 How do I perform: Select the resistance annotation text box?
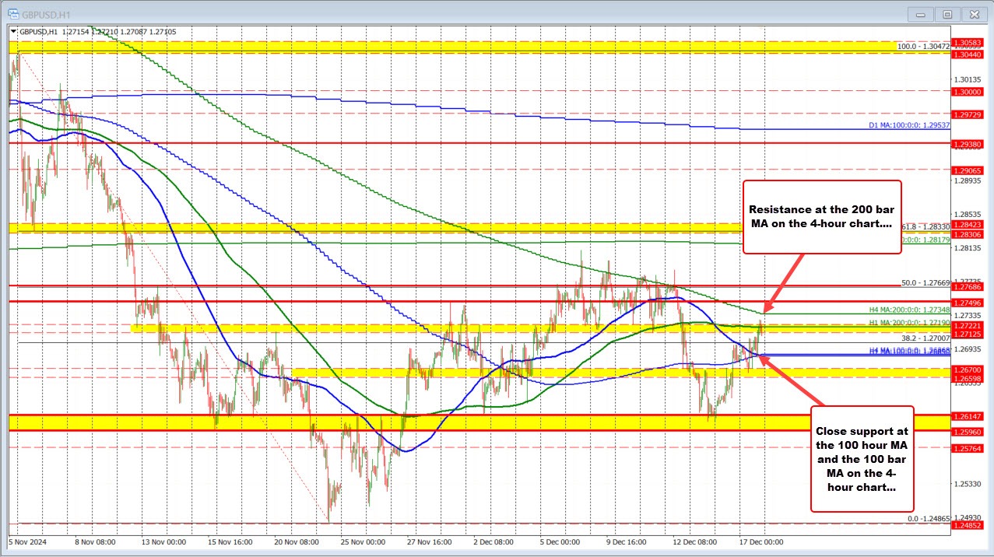[x=822, y=217]
